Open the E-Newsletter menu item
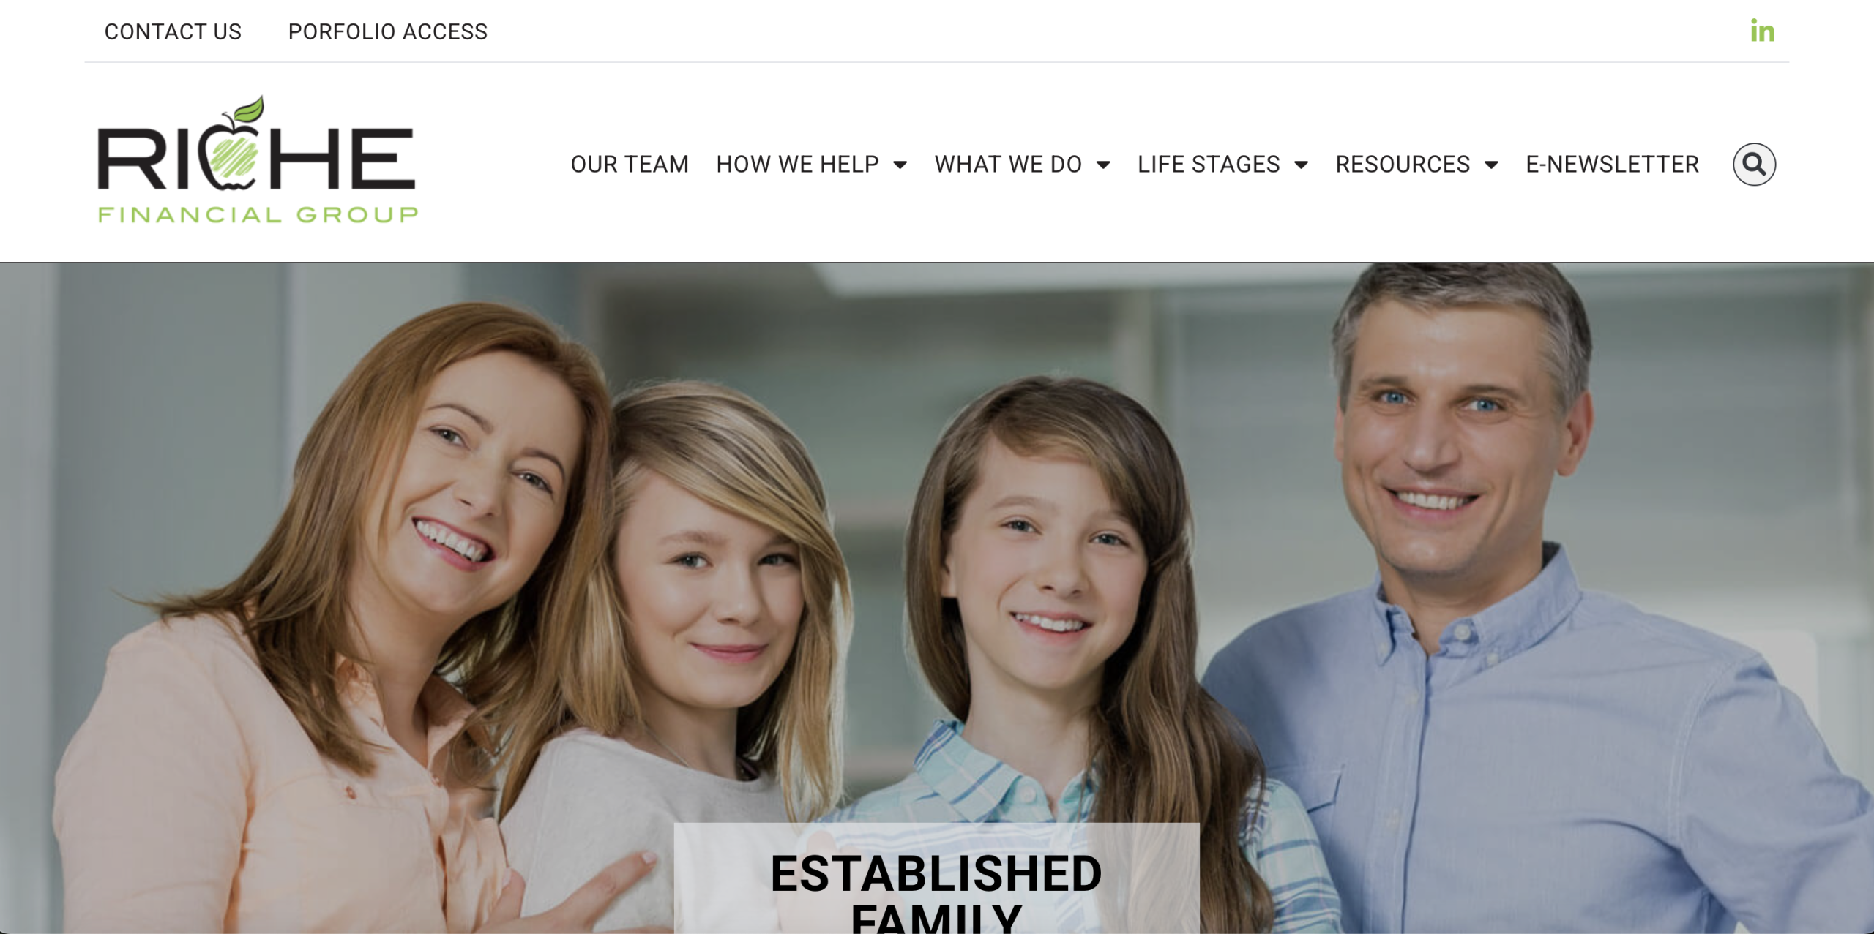The image size is (1874, 934). coord(1612,164)
